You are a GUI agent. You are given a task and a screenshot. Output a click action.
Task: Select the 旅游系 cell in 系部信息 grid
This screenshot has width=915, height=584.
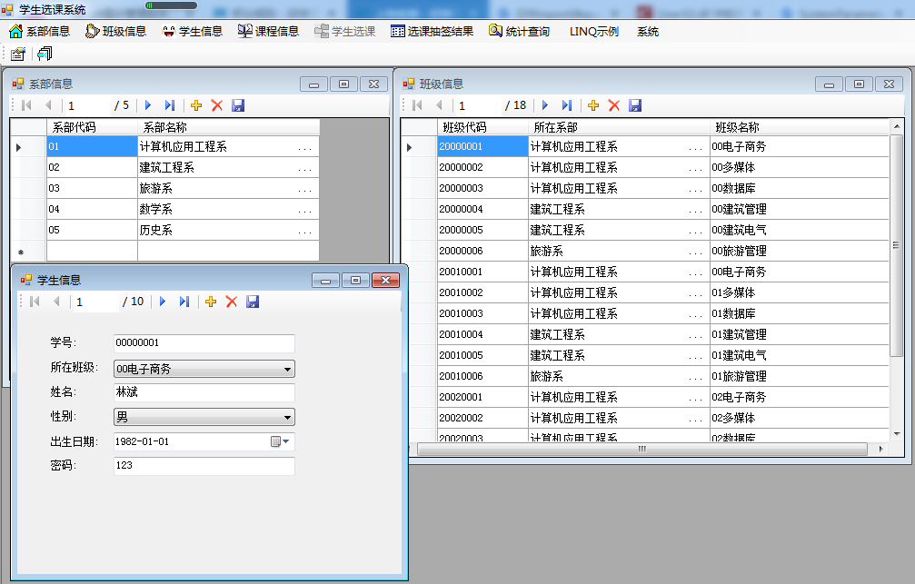coord(228,188)
